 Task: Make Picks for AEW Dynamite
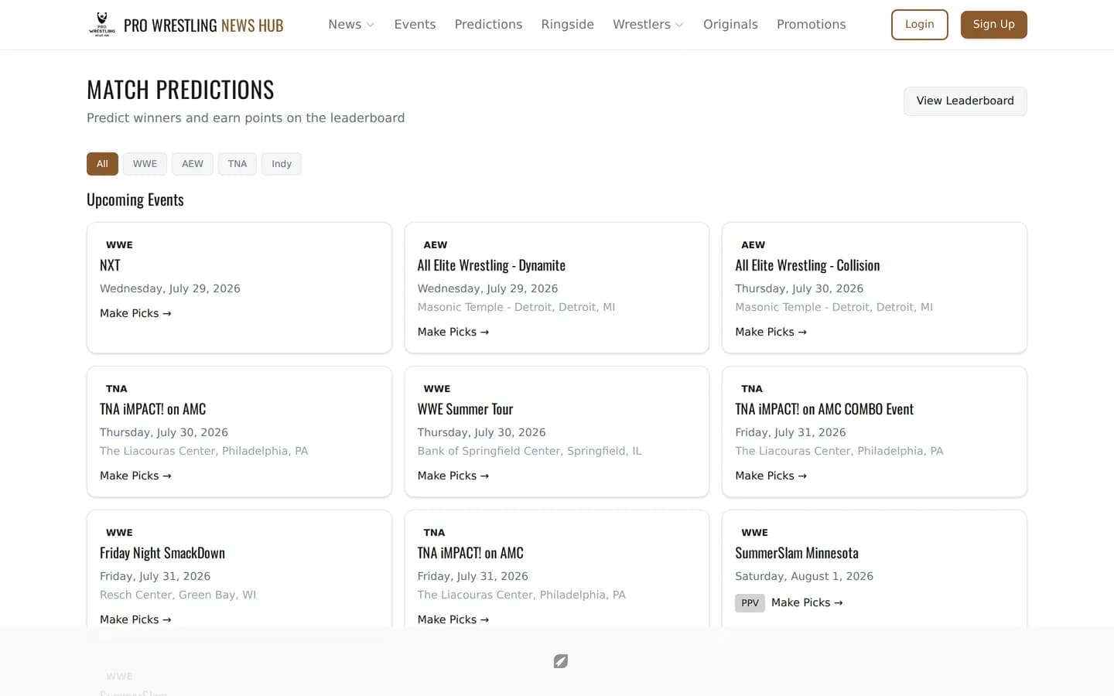tap(453, 332)
